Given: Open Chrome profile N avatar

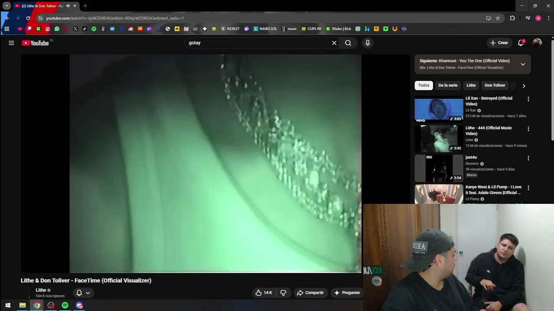Looking at the screenshot, I should tap(538, 18).
